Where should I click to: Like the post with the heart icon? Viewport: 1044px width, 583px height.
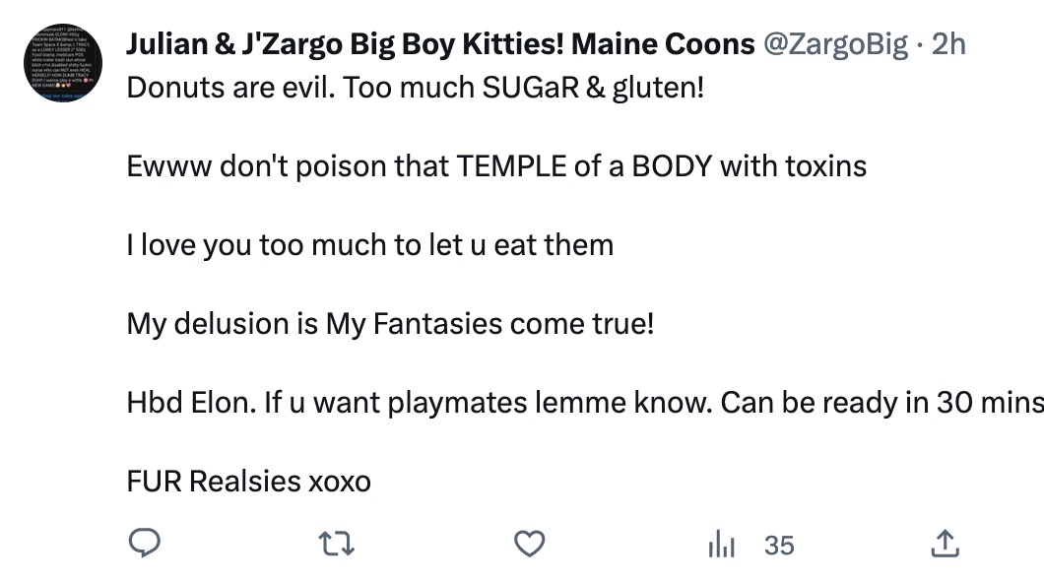pyautogui.click(x=531, y=544)
